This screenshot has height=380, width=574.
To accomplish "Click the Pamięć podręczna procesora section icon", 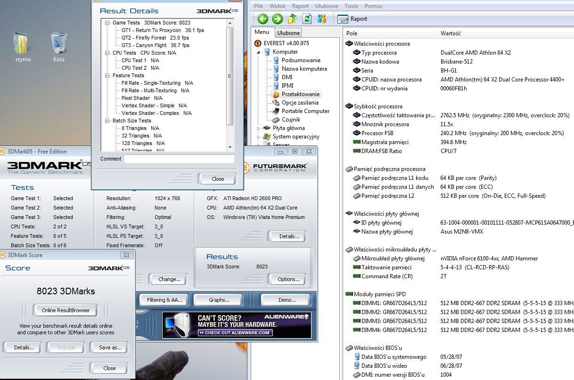I will (349, 169).
